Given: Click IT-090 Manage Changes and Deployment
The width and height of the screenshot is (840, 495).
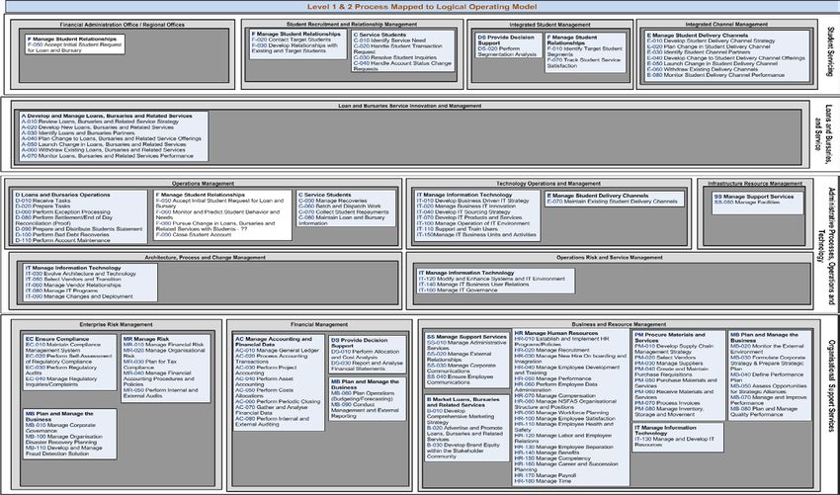Looking at the screenshot, I should click(x=79, y=296).
